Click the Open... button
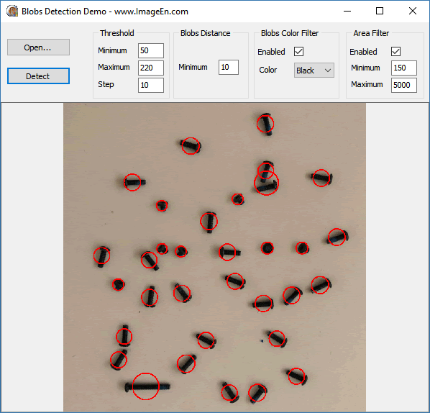 click(x=38, y=47)
